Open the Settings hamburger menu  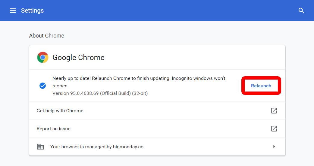(13, 11)
